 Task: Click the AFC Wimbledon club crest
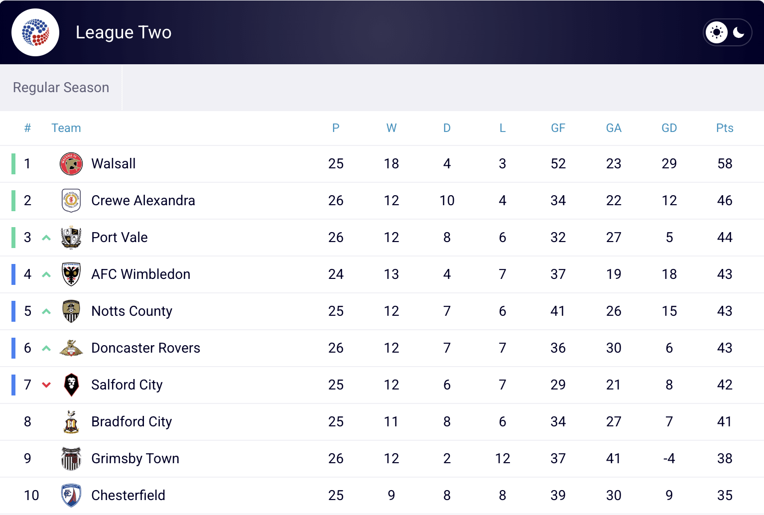(71, 274)
